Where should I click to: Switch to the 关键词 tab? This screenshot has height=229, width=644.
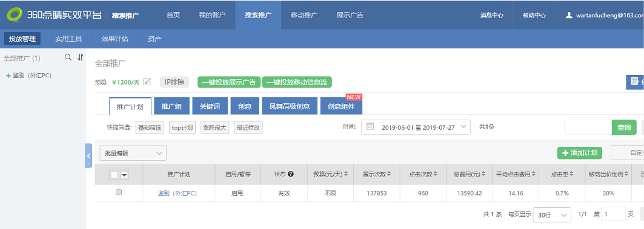coord(210,107)
